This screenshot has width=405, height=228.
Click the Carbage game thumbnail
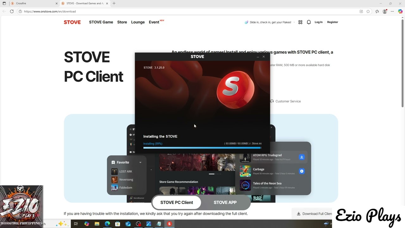pos(245,171)
